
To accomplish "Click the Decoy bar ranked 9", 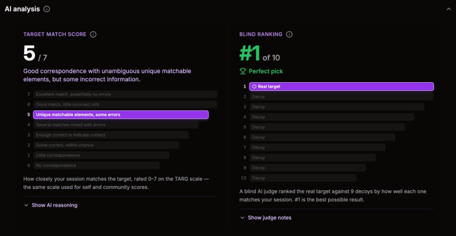I will pyautogui.click(x=308, y=168).
